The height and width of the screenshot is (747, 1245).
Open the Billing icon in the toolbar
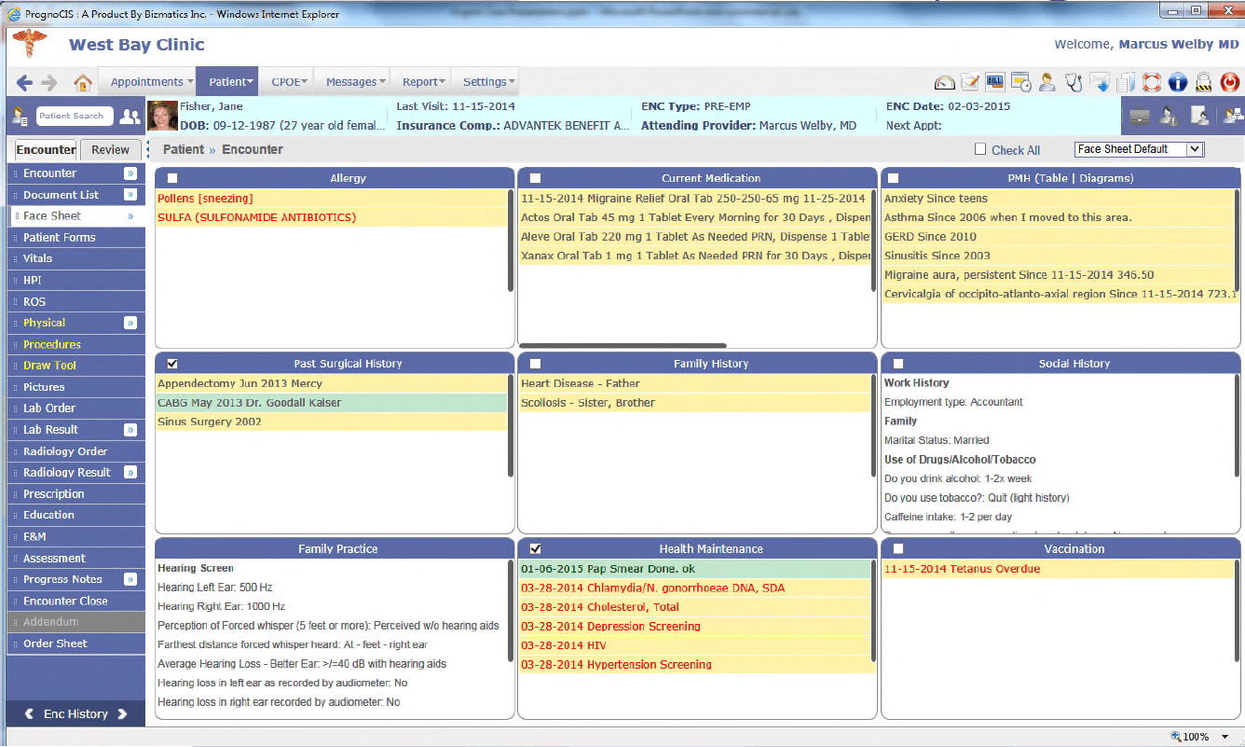[994, 82]
